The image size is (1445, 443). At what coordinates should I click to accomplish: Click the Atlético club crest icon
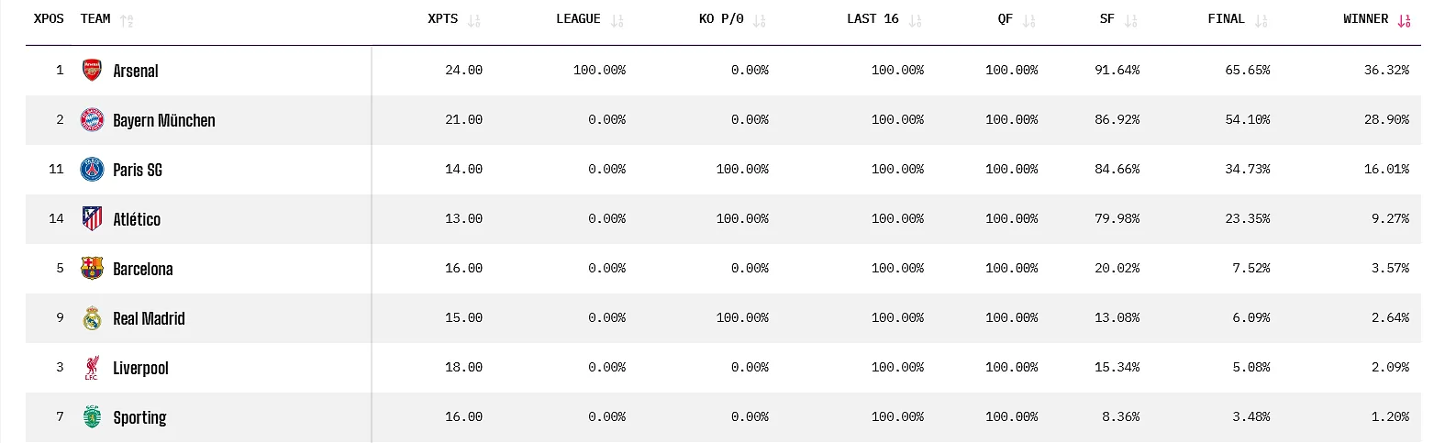pyautogui.click(x=92, y=219)
